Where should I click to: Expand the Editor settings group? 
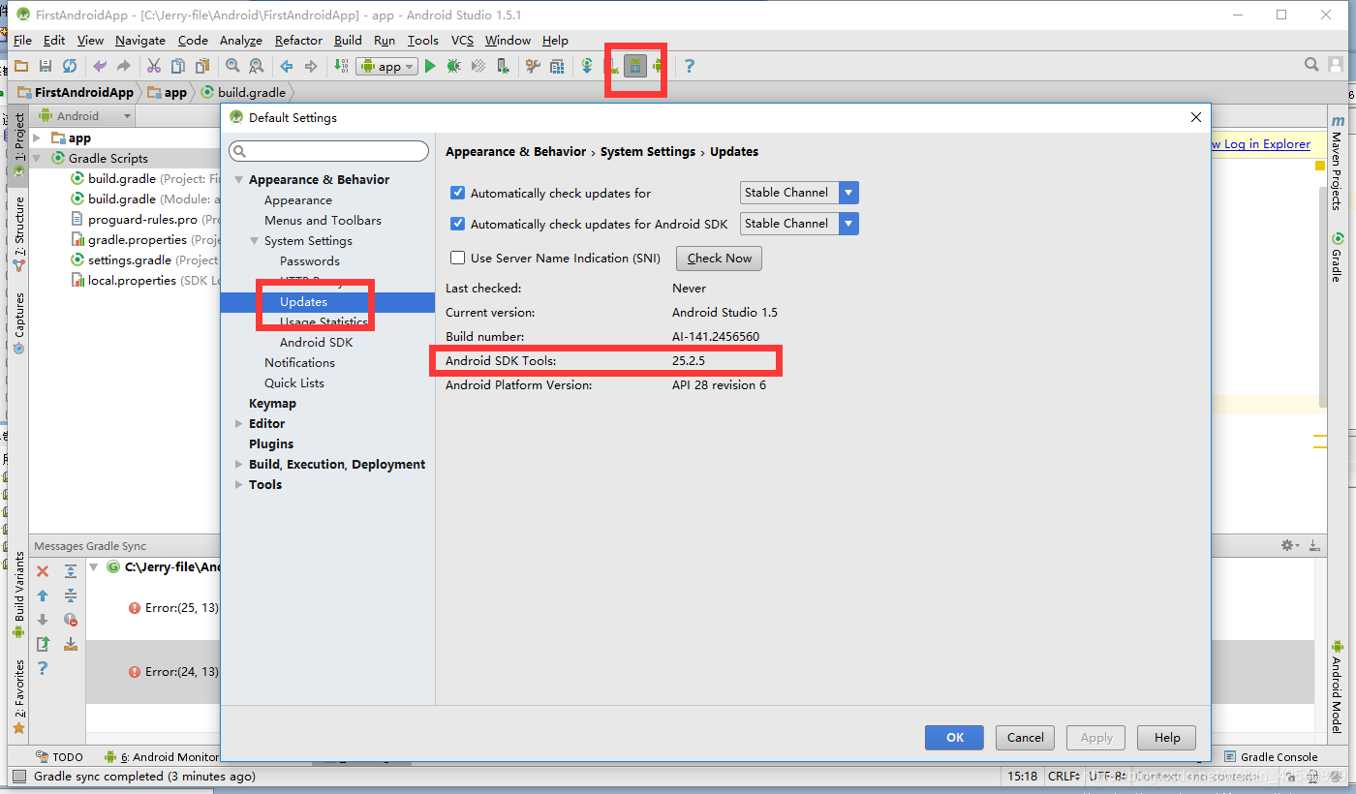pos(239,424)
